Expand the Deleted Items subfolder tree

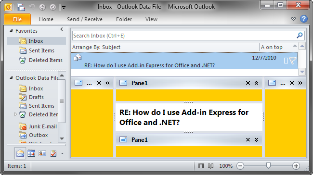[15, 114]
